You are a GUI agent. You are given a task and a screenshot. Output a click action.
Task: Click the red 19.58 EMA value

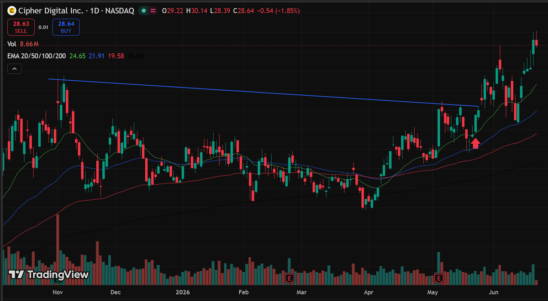(x=116, y=56)
